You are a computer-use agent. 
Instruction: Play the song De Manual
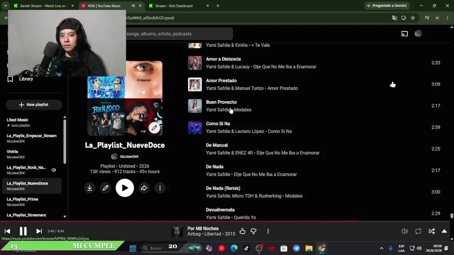tap(217, 145)
